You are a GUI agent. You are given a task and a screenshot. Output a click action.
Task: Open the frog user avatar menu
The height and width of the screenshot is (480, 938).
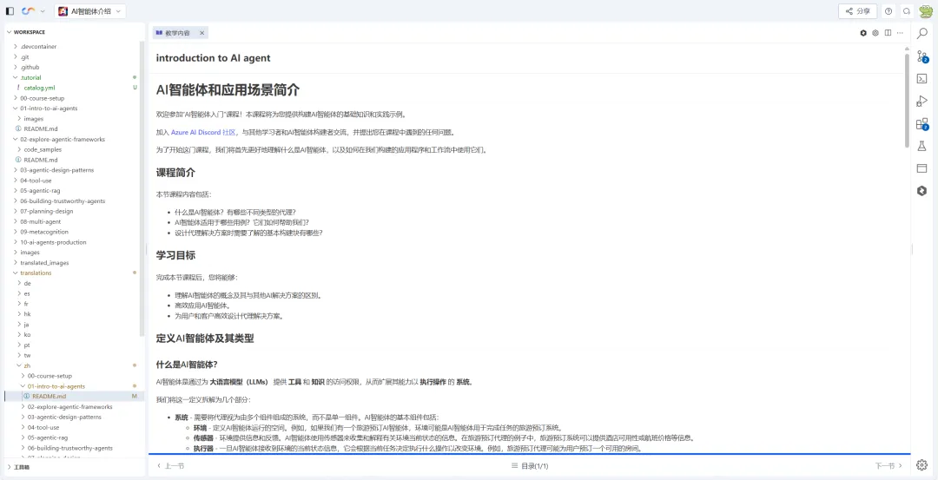pos(925,10)
